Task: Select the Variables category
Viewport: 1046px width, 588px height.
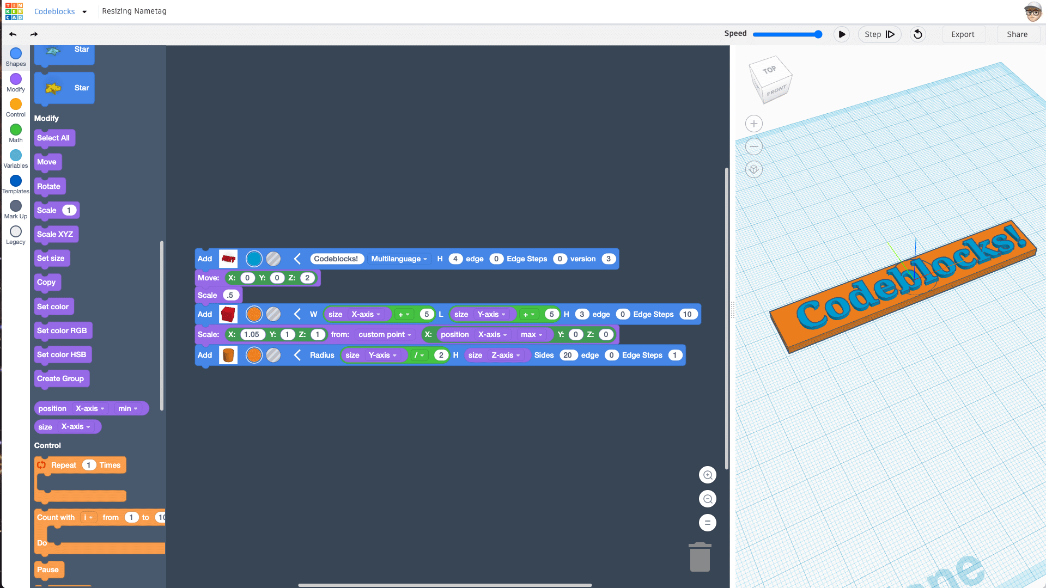Action: [x=16, y=159]
